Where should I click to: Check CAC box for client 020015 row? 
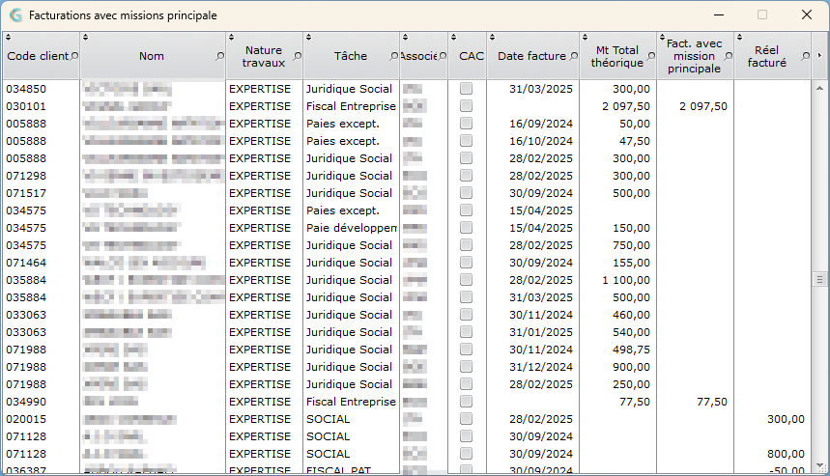[466, 418]
